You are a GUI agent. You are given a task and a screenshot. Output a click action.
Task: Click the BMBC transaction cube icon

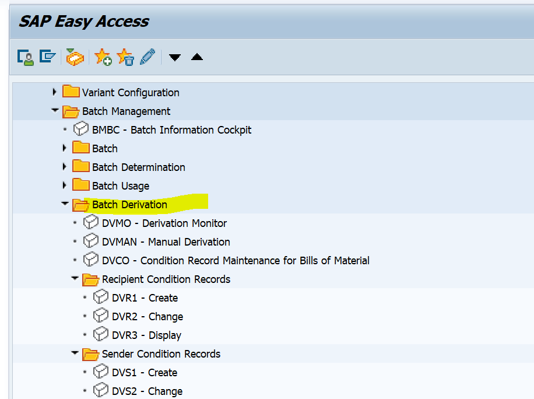(80, 129)
